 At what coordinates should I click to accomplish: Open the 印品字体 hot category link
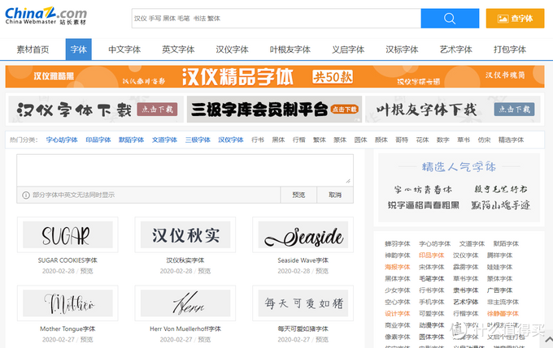coord(98,140)
